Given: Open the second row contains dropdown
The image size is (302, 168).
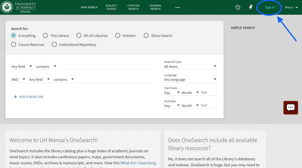Looking at the screenshot, I should (64, 79).
